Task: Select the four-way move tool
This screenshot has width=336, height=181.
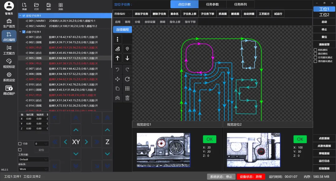Action: click(117, 79)
